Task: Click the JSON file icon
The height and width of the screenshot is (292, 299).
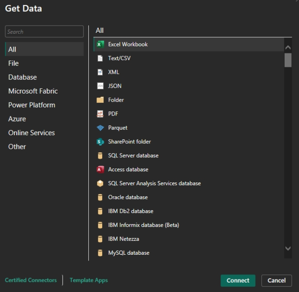Action: click(x=100, y=86)
